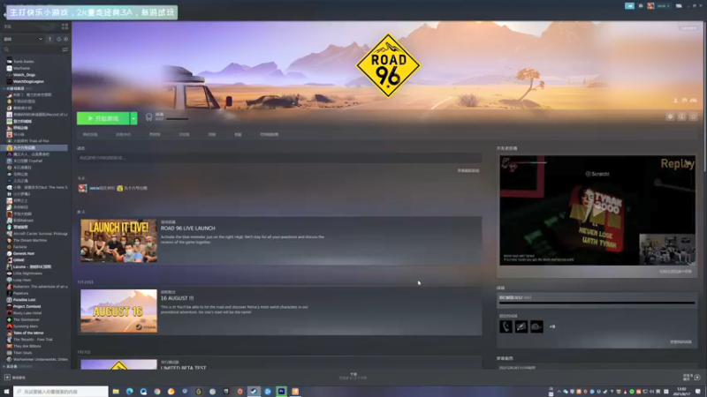Click the activity post input field
The image size is (707, 397).
(279, 158)
